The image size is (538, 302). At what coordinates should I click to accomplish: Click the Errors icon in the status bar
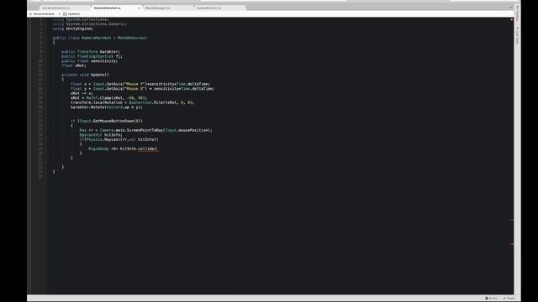pos(487,299)
